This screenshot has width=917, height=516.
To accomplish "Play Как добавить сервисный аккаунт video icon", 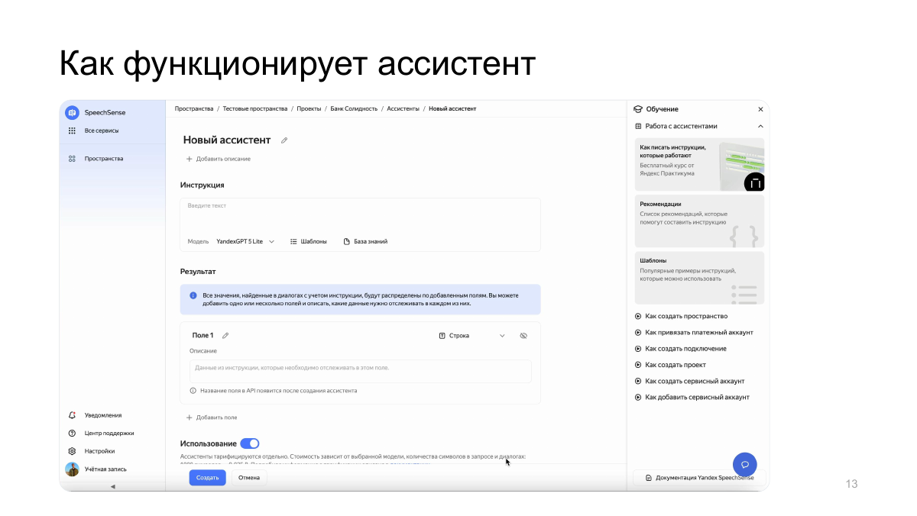I will click(x=638, y=397).
